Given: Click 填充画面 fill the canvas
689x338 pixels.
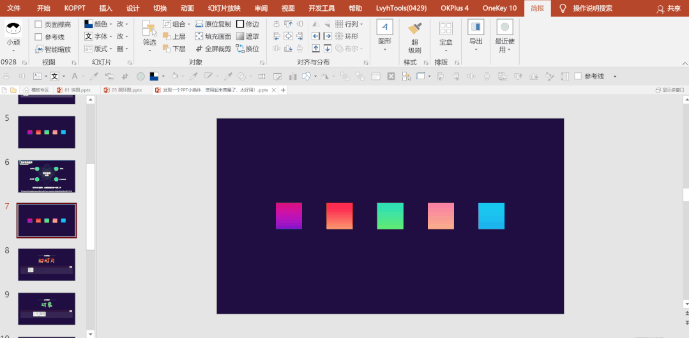Looking at the screenshot, I should (213, 36).
